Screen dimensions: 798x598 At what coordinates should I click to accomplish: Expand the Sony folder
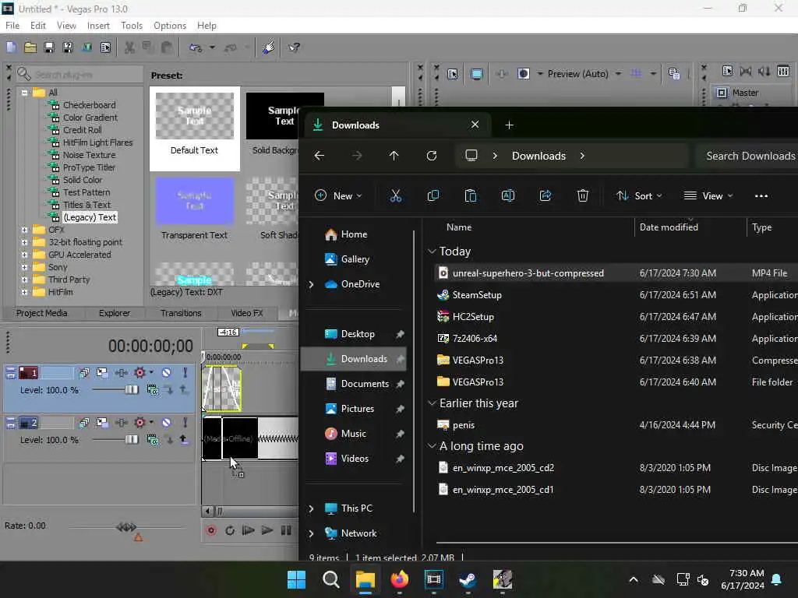(x=24, y=267)
